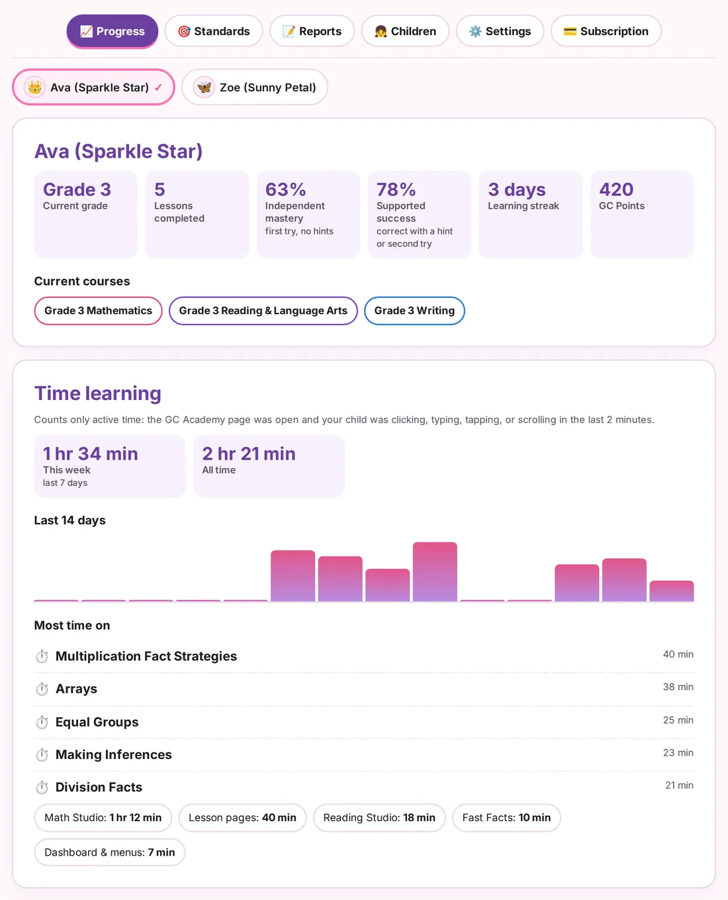Click the checkmark beside Ava's name

158,87
